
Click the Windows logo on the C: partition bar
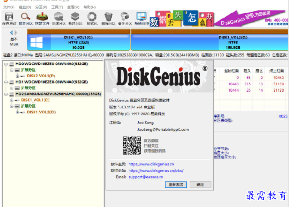pyautogui.click(x=36, y=42)
